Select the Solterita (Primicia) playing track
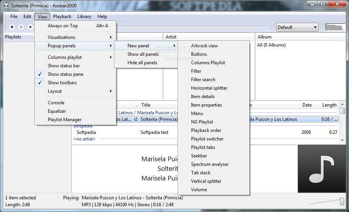 [159, 119]
